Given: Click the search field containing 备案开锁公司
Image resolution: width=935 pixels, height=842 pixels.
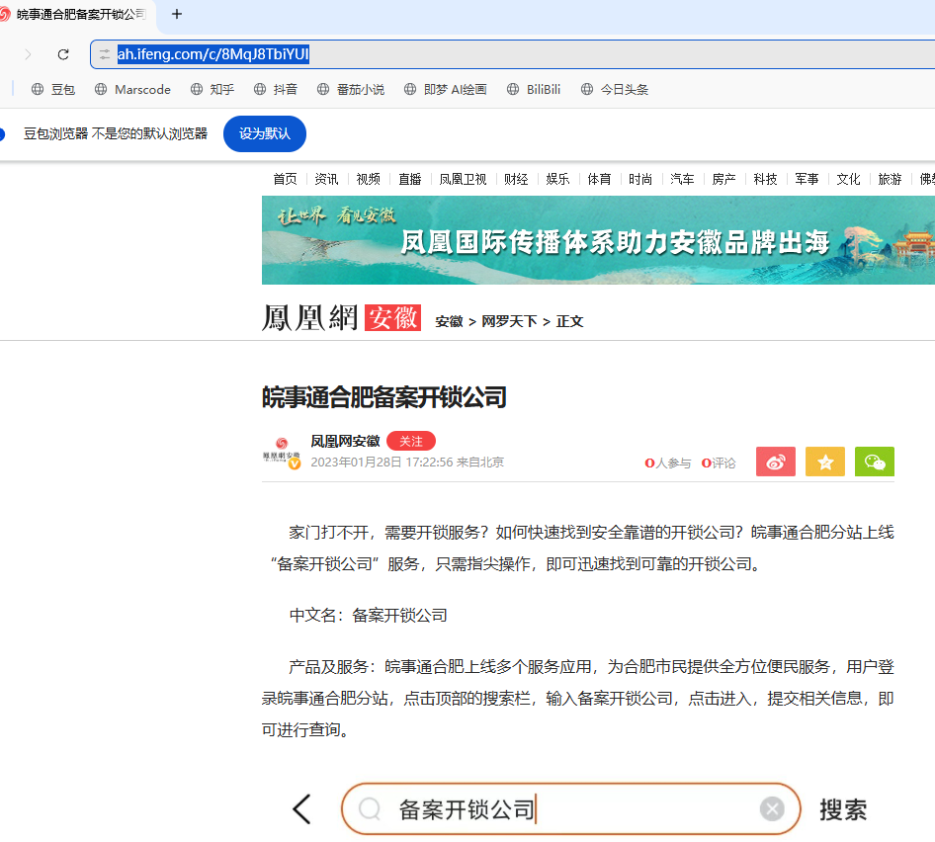Looking at the screenshot, I should point(570,809).
